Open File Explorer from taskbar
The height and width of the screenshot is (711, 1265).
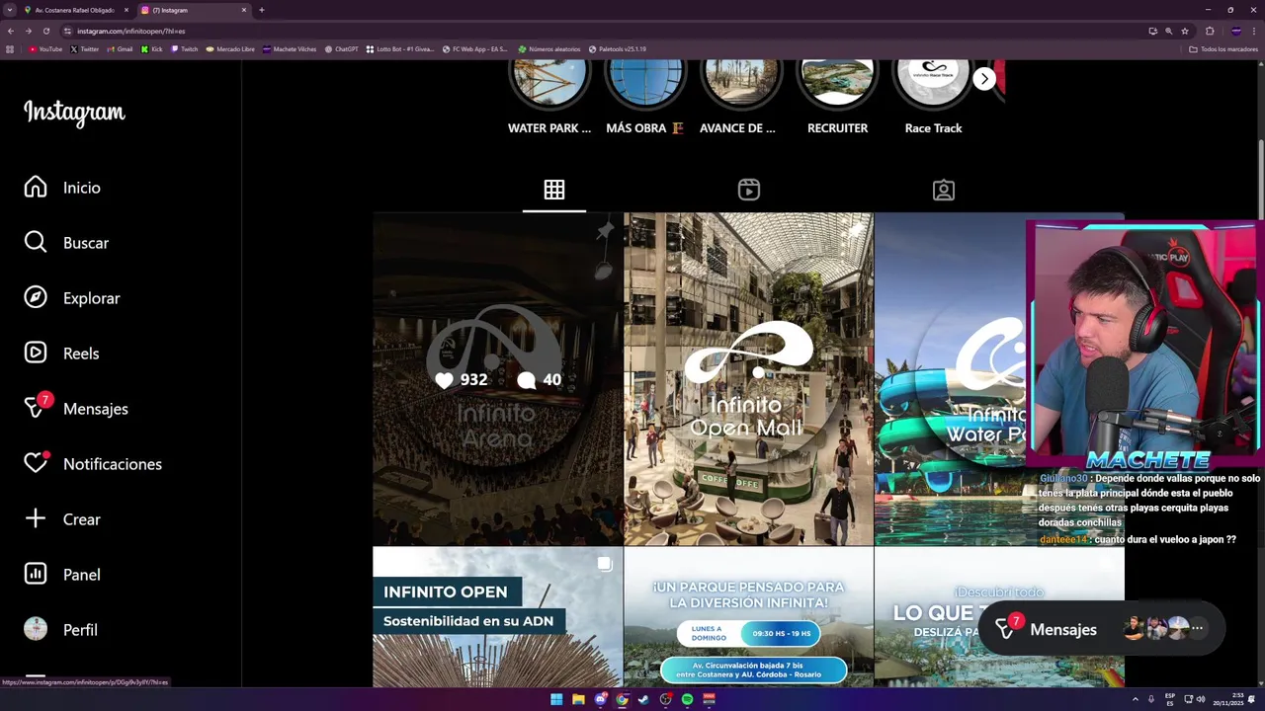click(x=578, y=699)
